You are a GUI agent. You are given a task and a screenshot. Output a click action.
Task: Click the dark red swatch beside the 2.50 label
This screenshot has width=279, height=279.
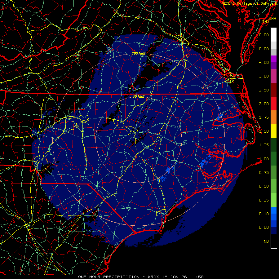[x=274, y=90]
